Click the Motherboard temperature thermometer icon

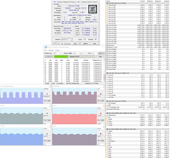(107, 115)
